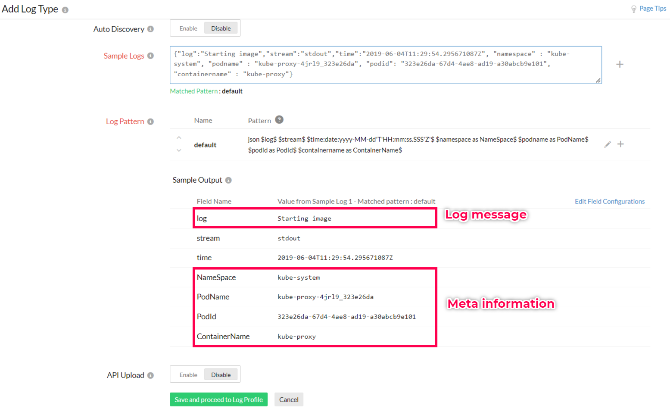
Task: Add new log pattern with plus icon
Action: point(620,144)
